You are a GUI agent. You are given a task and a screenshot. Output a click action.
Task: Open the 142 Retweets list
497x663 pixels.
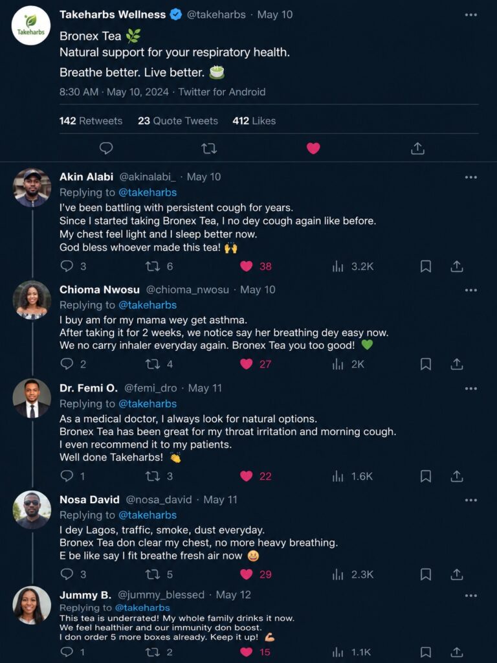(x=91, y=121)
